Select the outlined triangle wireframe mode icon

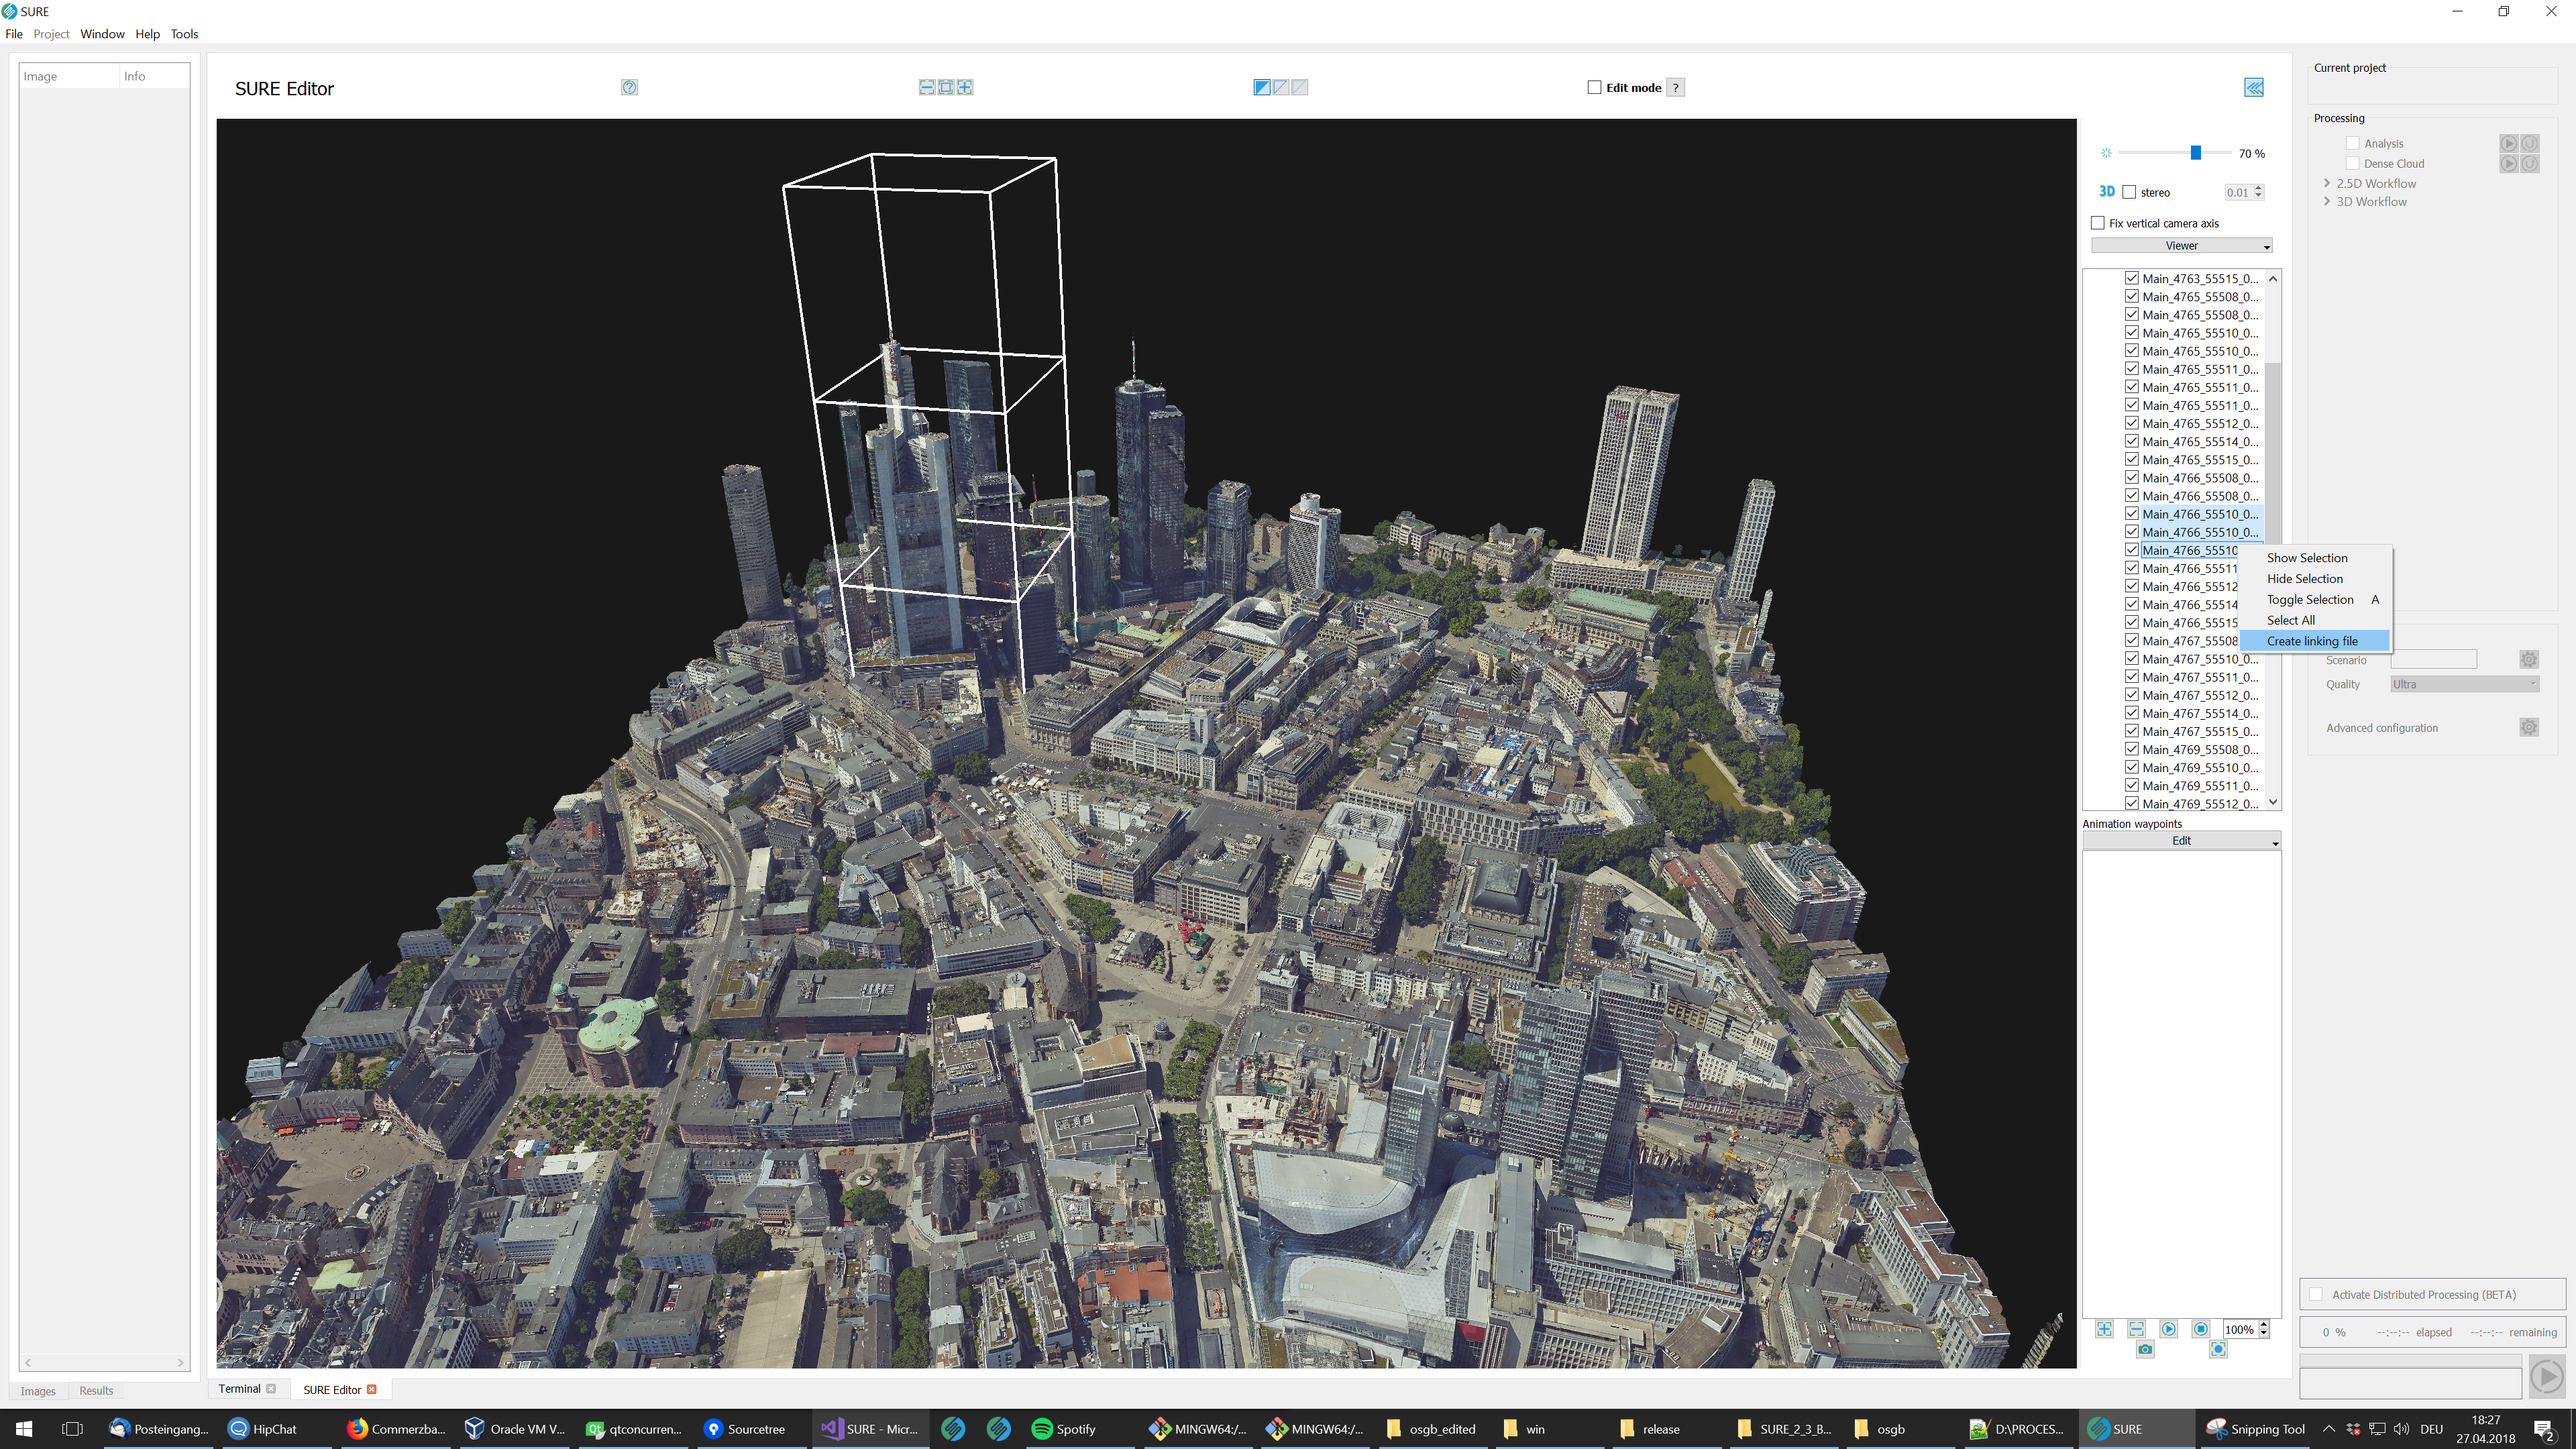(1281, 87)
